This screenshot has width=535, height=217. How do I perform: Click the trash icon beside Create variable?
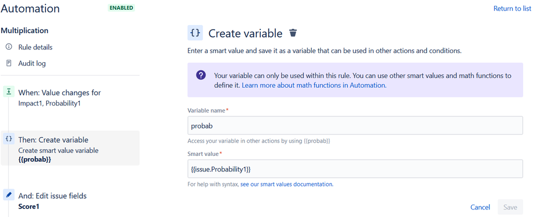[x=292, y=33]
